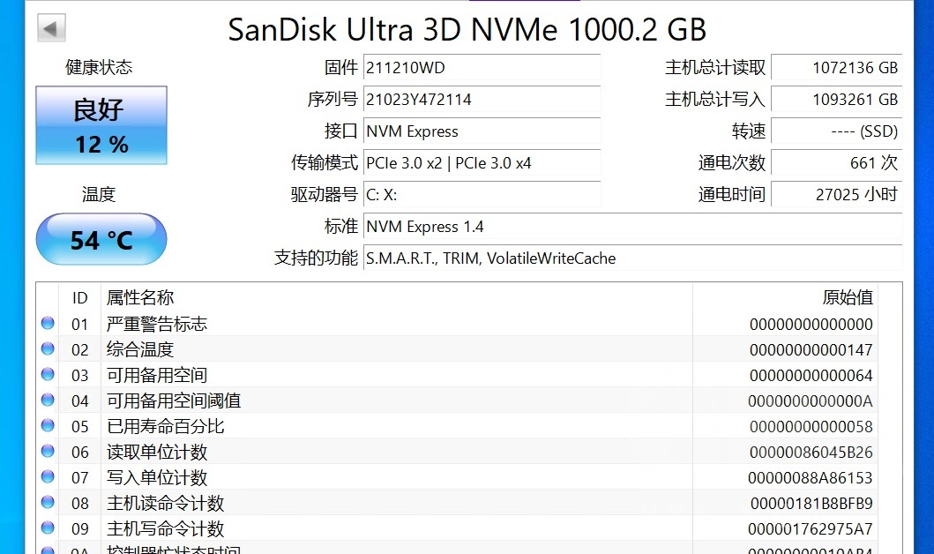The width and height of the screenshot is (934, 554).
Task: Click the status orb for 主机读命令计数 row
Action: click(48, 503)
